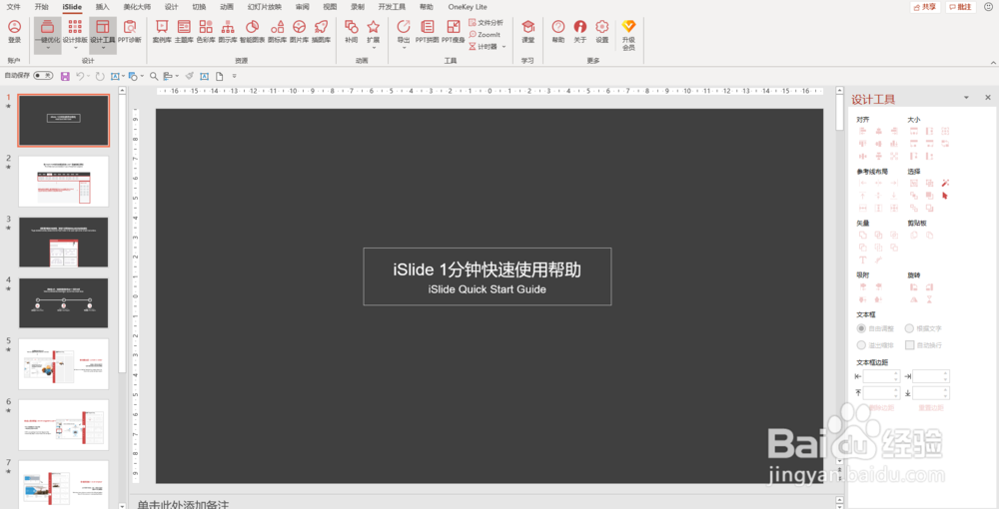This screenshot has width=999, height=509.
Task: Click the redo icon in quick access toolbar
Action: (x=100, y=76)
